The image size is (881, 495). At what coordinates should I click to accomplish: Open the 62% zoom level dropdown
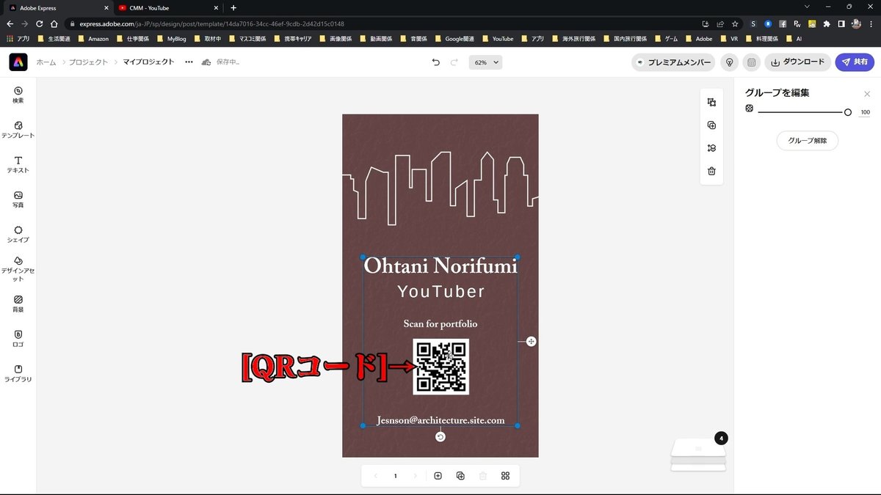point(486,62)
